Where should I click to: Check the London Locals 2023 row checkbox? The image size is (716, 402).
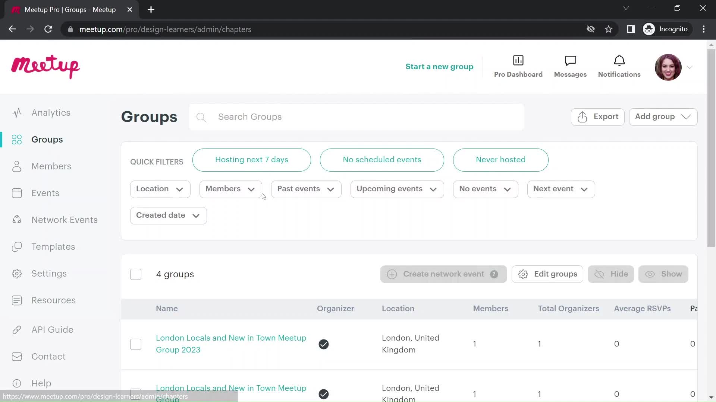136,344
